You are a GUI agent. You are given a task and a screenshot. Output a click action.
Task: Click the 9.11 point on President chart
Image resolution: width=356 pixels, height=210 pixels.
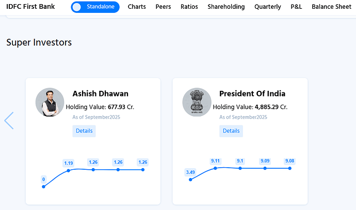tap(216, 168)
